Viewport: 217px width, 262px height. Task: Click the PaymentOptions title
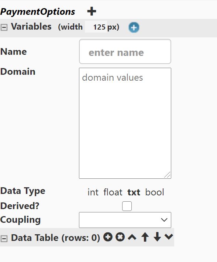(38, 12)
